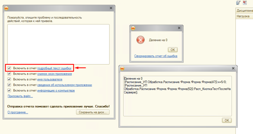Click the clear filter icon with red X

[x=245, y=3]
